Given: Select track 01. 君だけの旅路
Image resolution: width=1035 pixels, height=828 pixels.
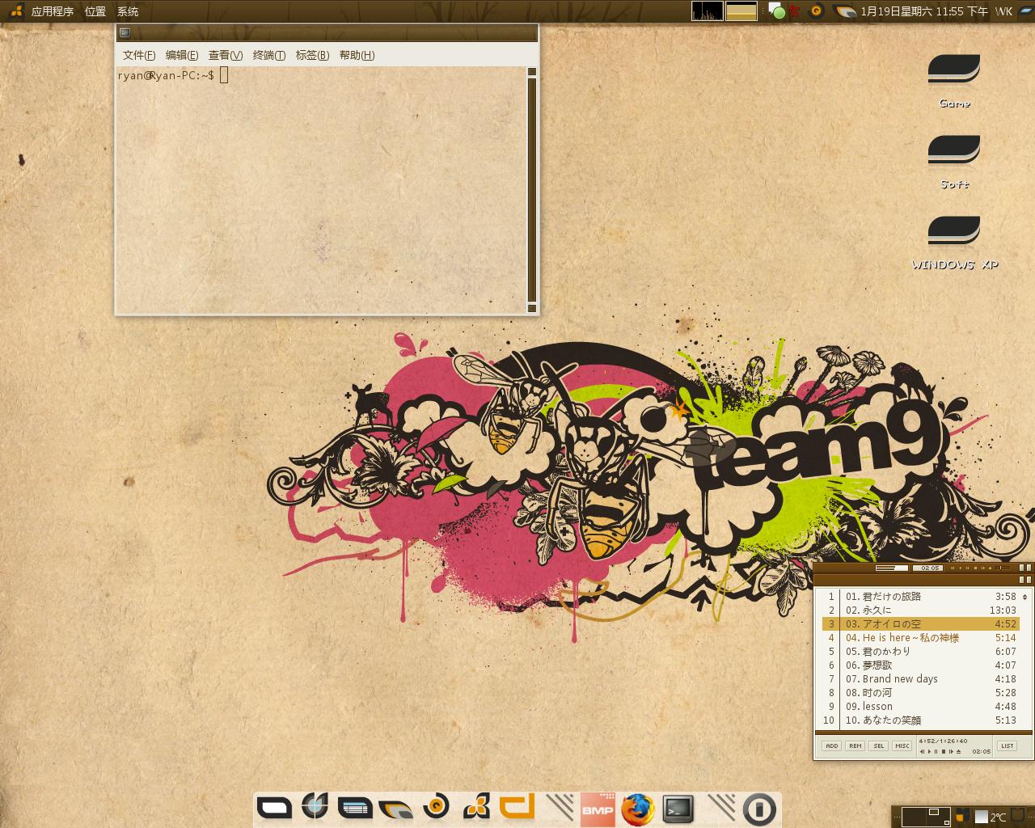Looking at the screenshot, I should [920, 597].
